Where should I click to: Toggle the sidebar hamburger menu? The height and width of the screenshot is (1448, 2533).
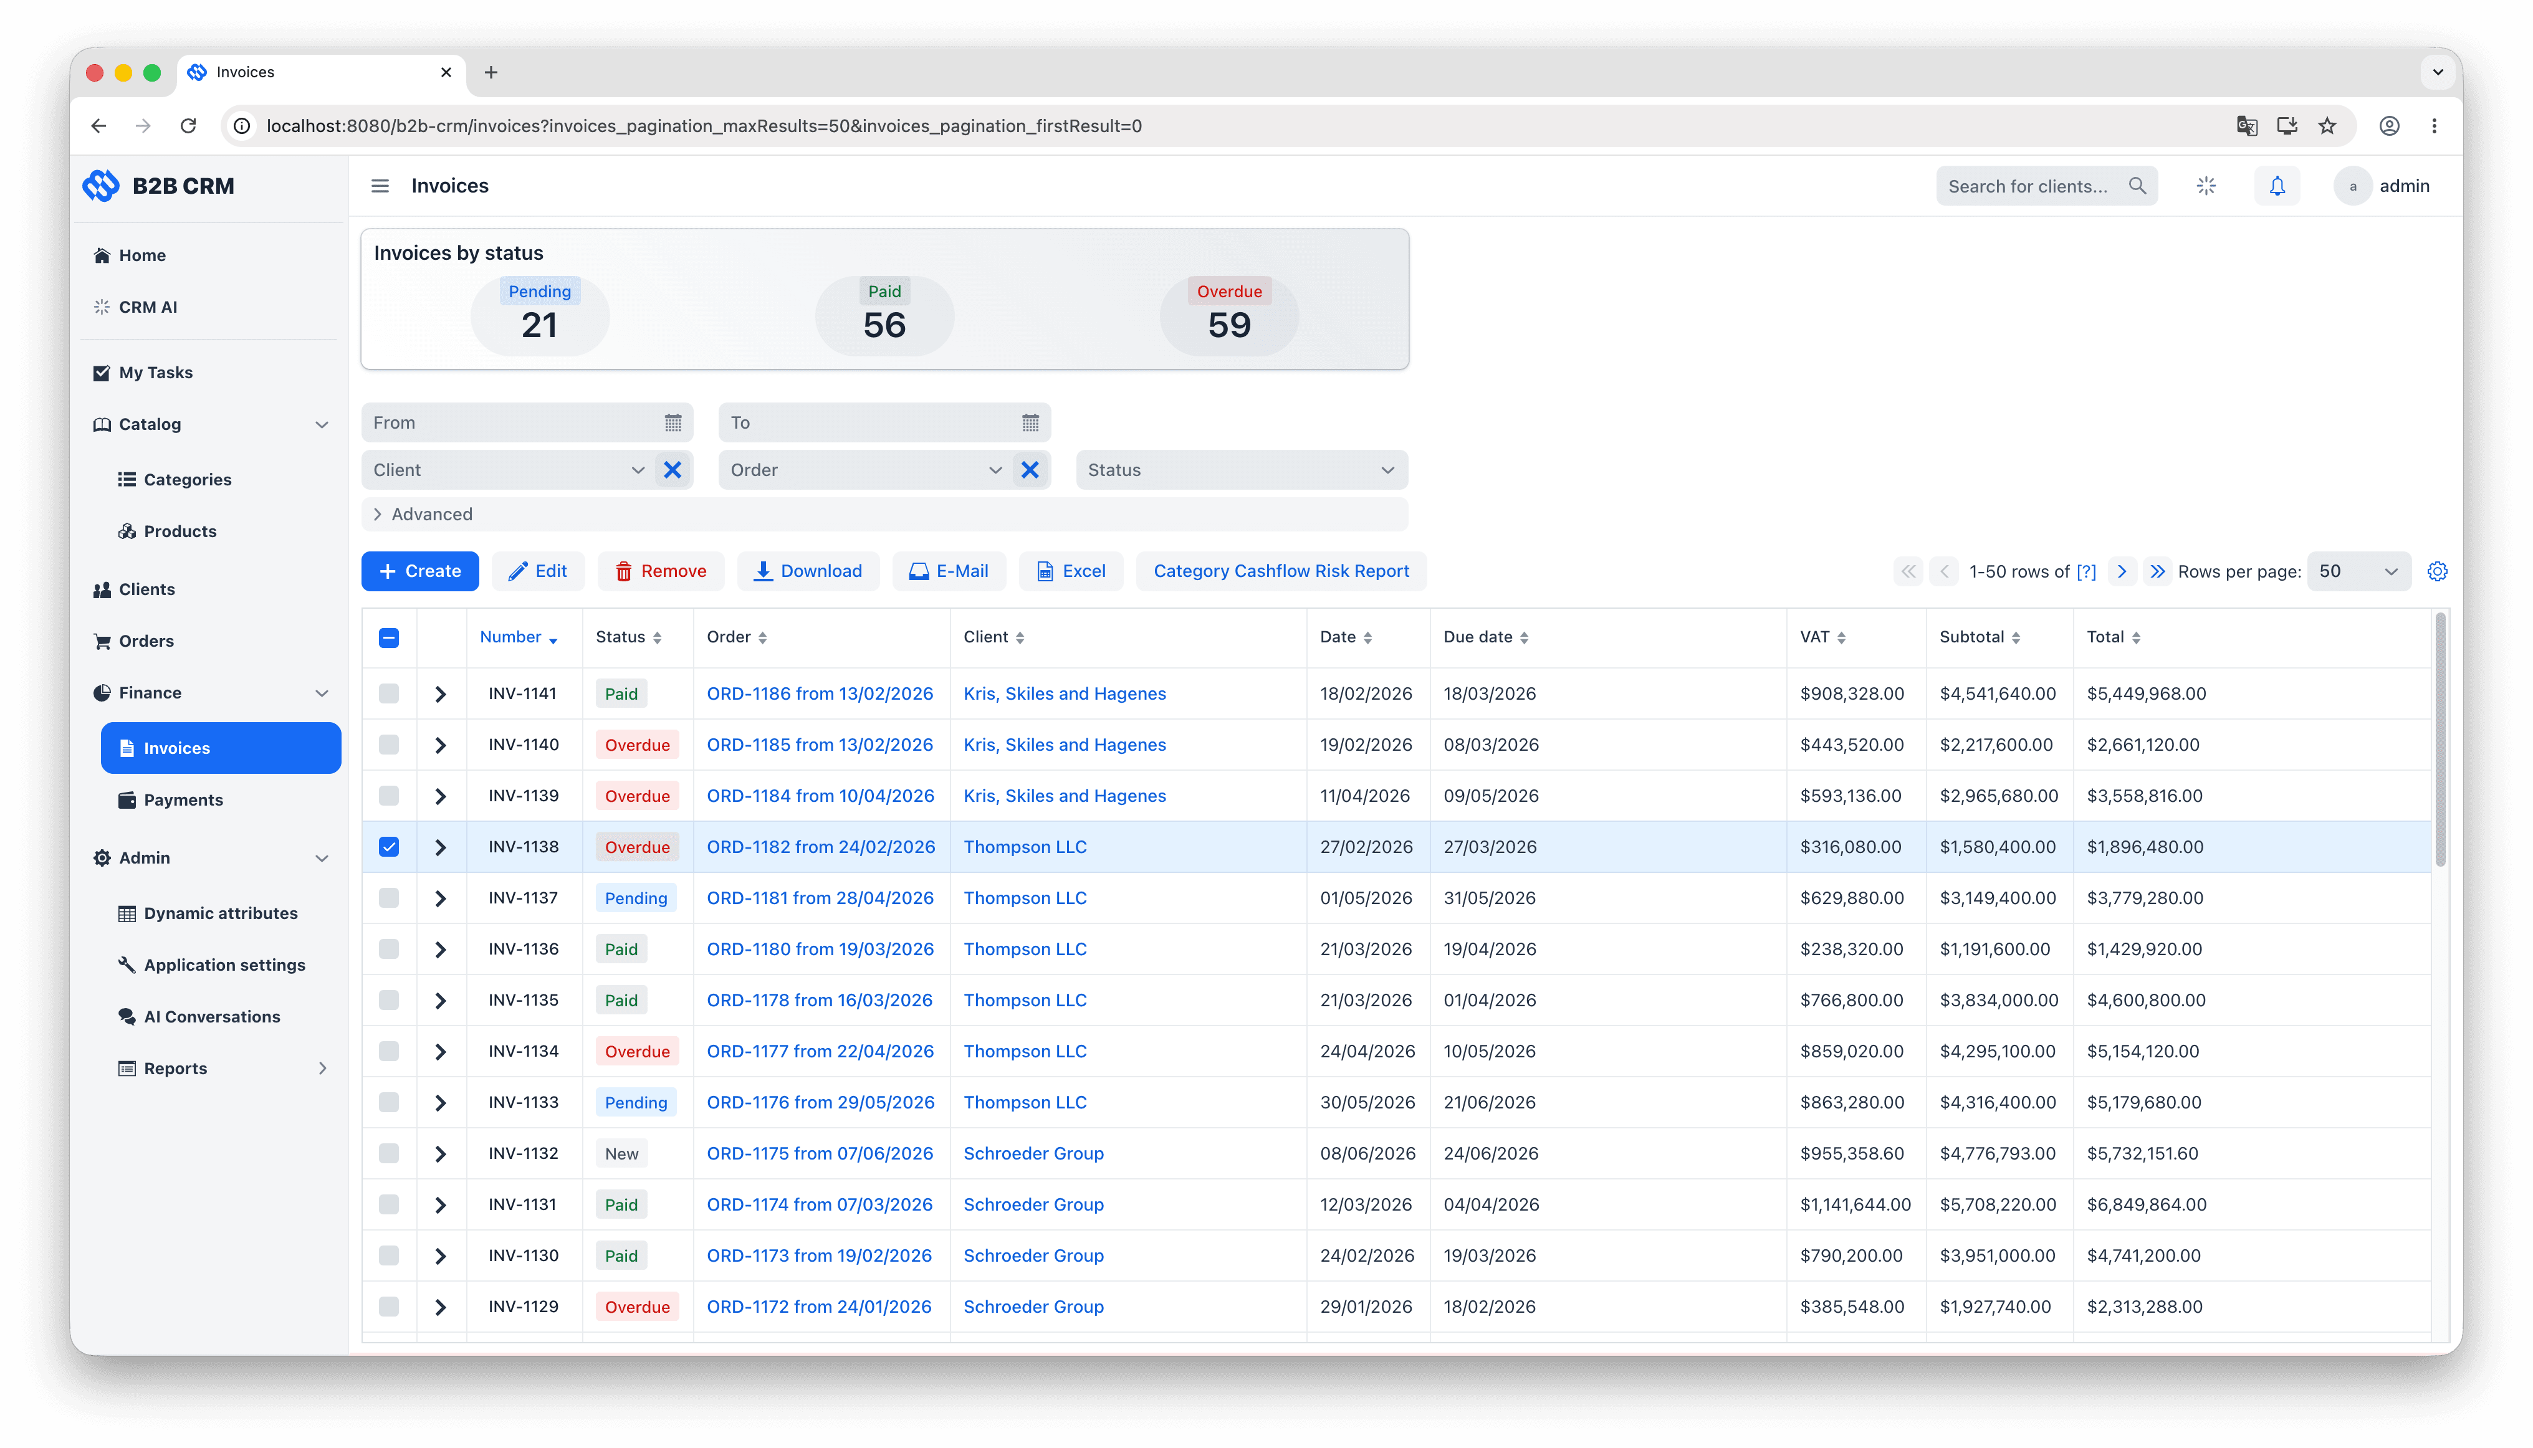[379, 186]
